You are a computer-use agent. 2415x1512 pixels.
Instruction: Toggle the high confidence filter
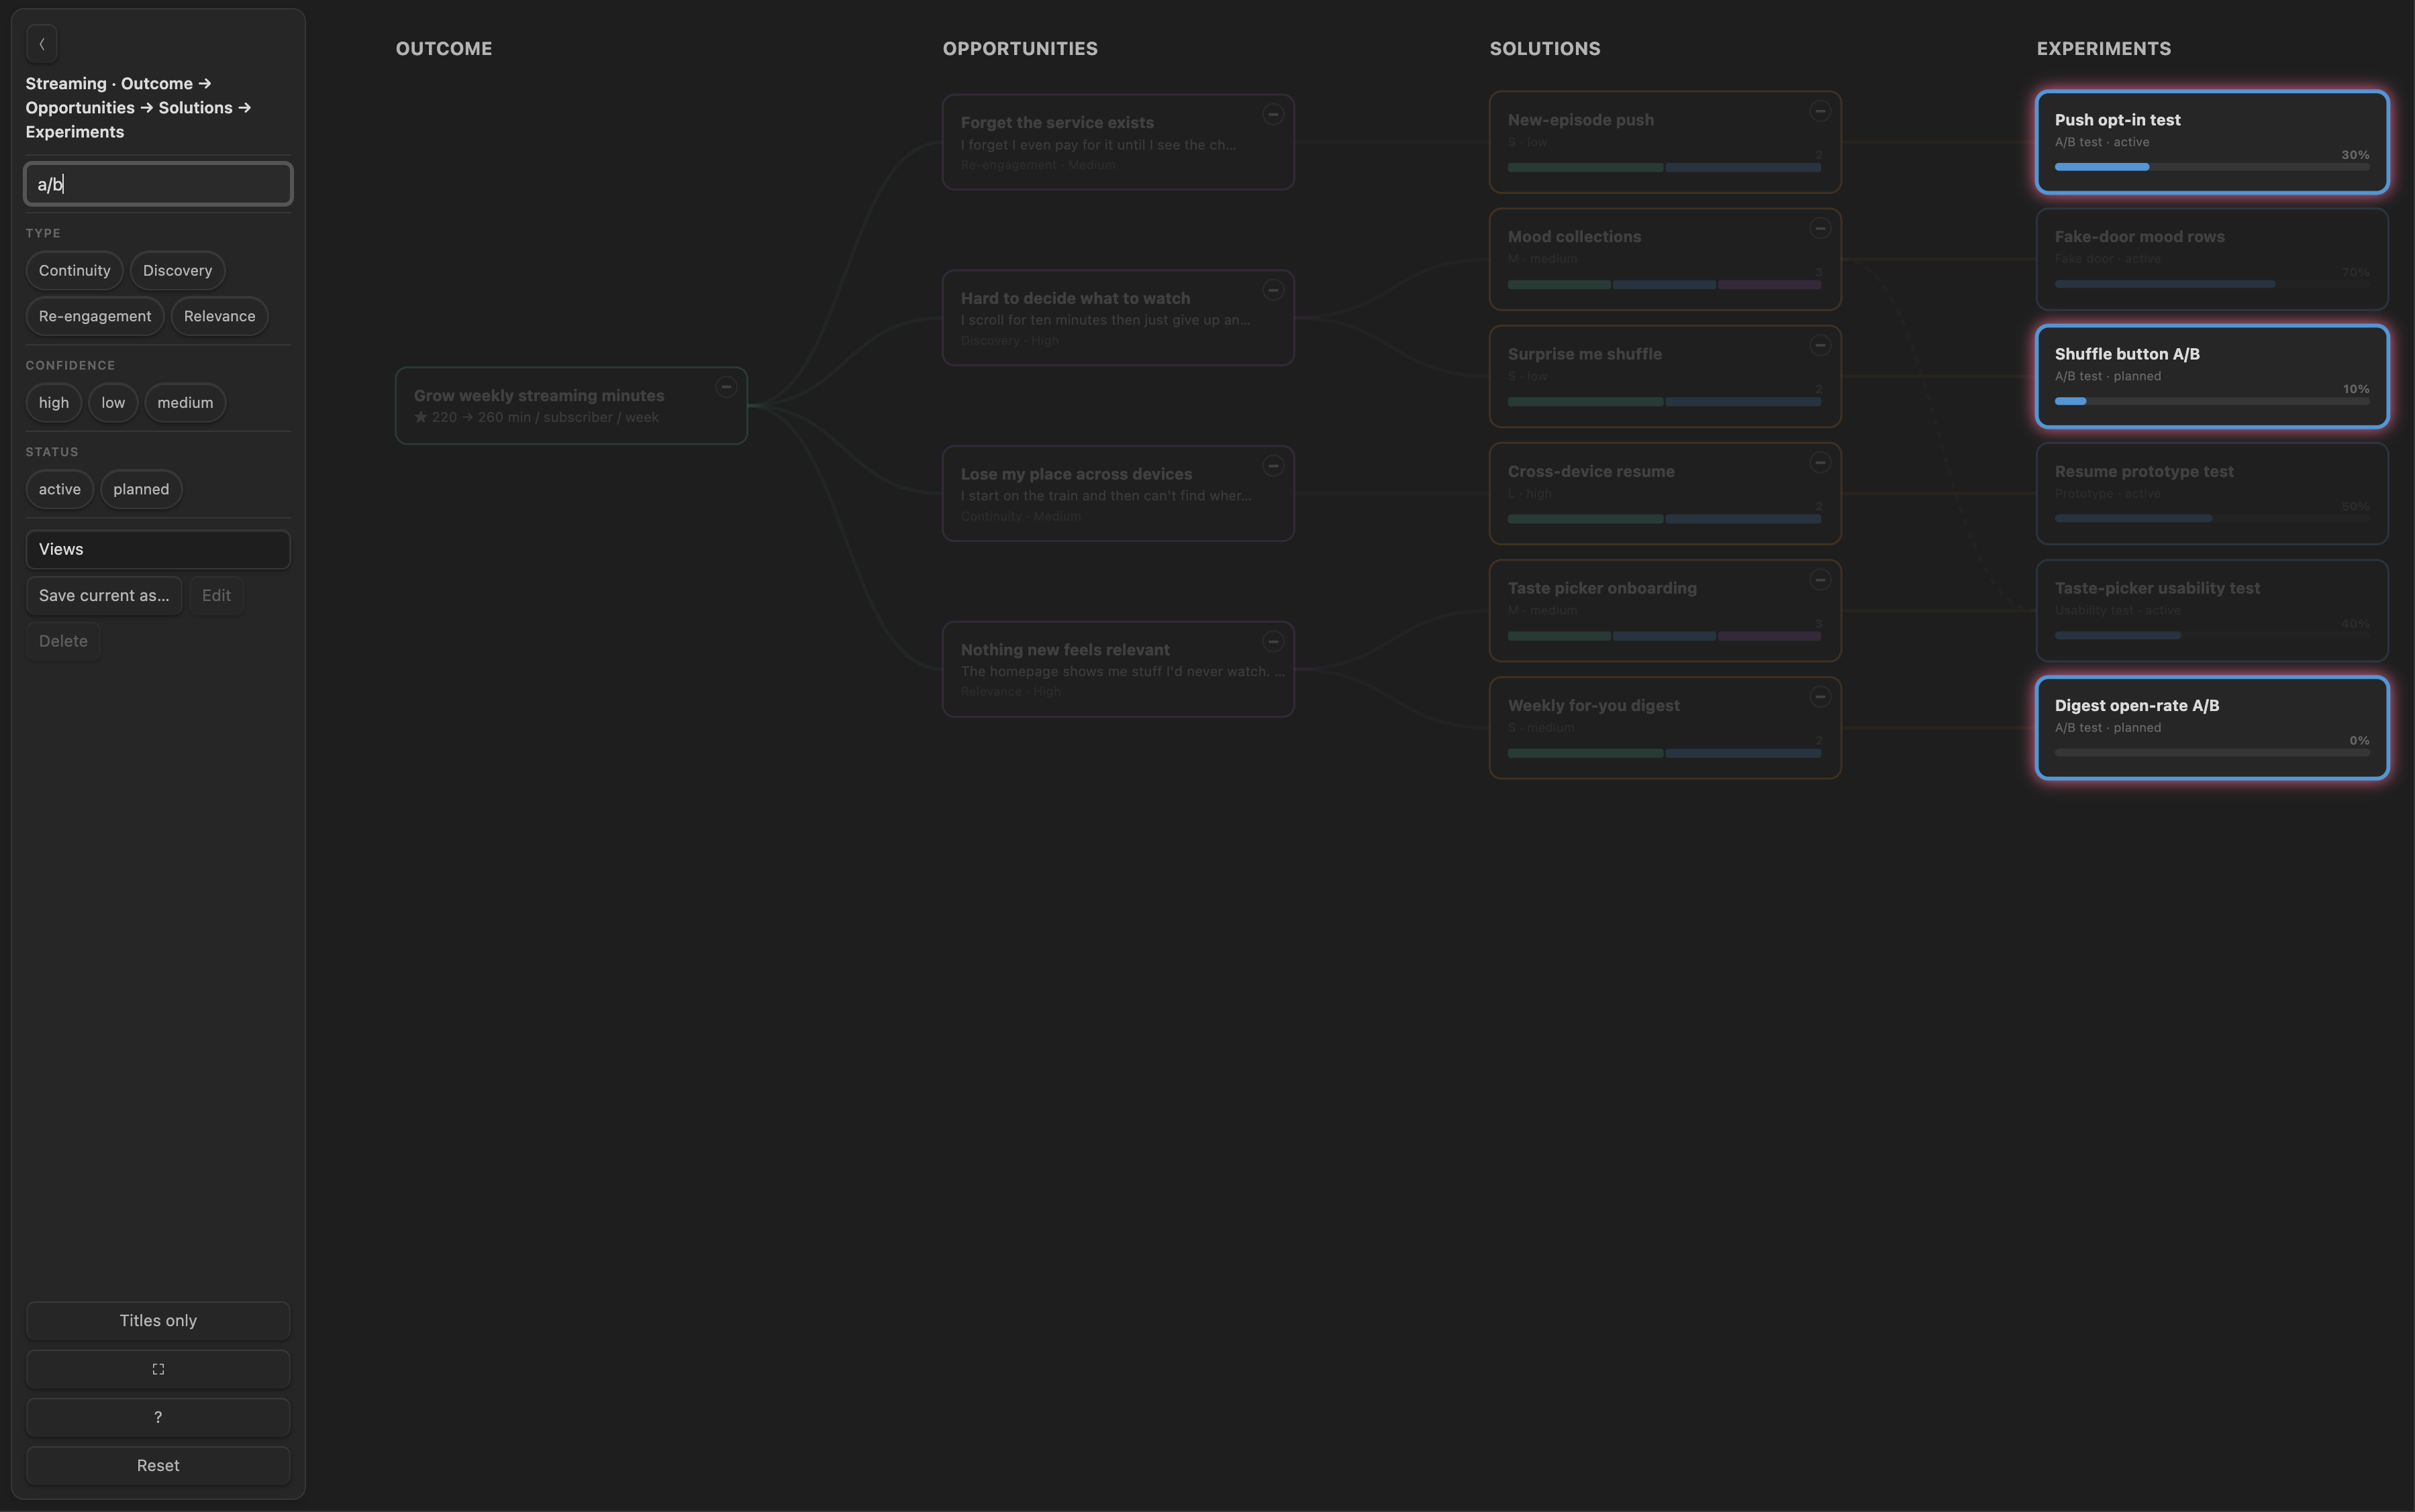(x=54, y=403)
